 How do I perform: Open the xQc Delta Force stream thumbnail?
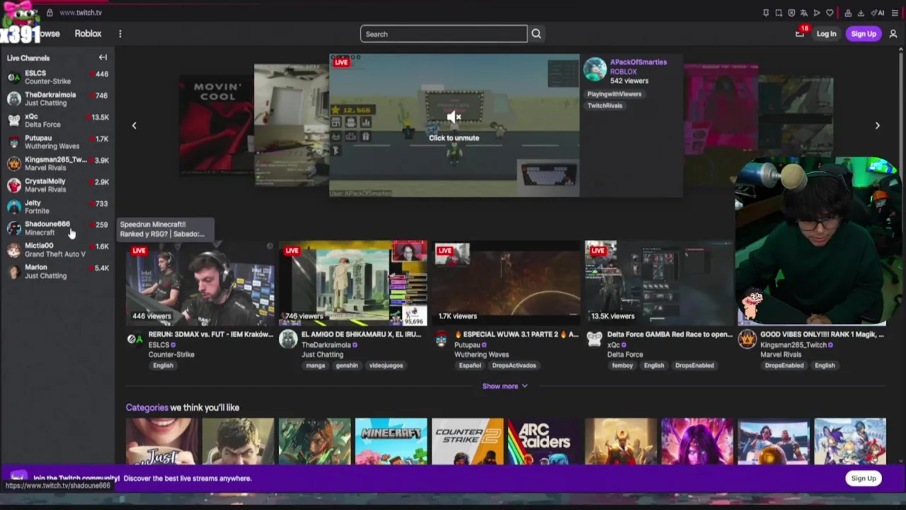point(660,283)
